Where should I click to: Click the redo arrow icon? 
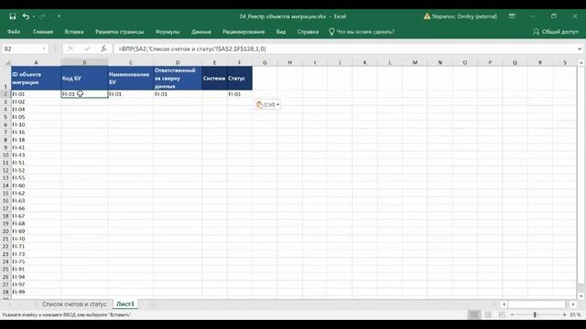[x=42, y=16]
